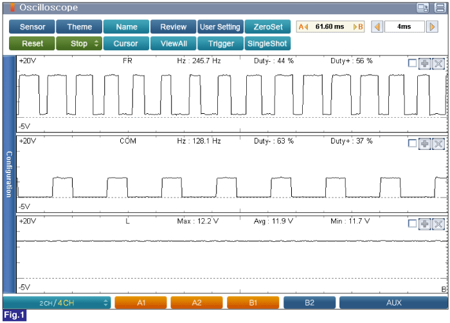Select the B2 channel tab
Viewport: 450px width, 323px height.
point(309,302)
